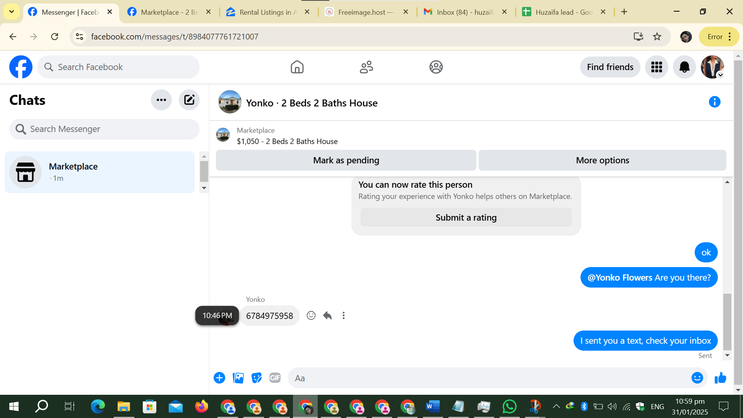Open the Chrome Error menu button
This screenshot has height=418, width=743.
tap(719, 36)
